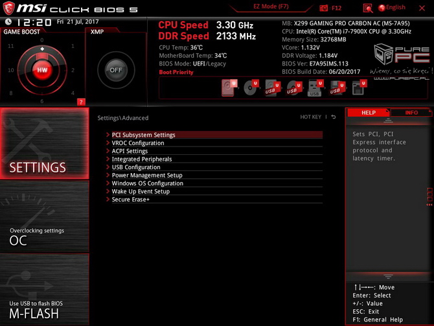The height and width of the screenshot is (326, 434).
Task: Click the Boot Priority label
Action: pos(176,72)
